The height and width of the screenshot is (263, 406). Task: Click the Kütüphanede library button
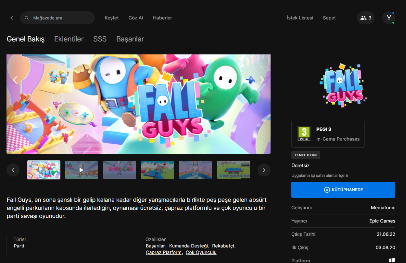pos(343,190)
